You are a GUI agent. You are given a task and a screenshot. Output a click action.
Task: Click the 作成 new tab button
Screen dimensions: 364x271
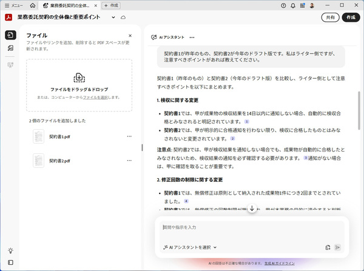pyautogui.click(x=110, y=5)
